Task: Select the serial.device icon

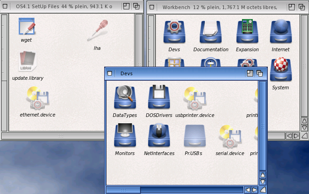Action: tap(230, 136)
